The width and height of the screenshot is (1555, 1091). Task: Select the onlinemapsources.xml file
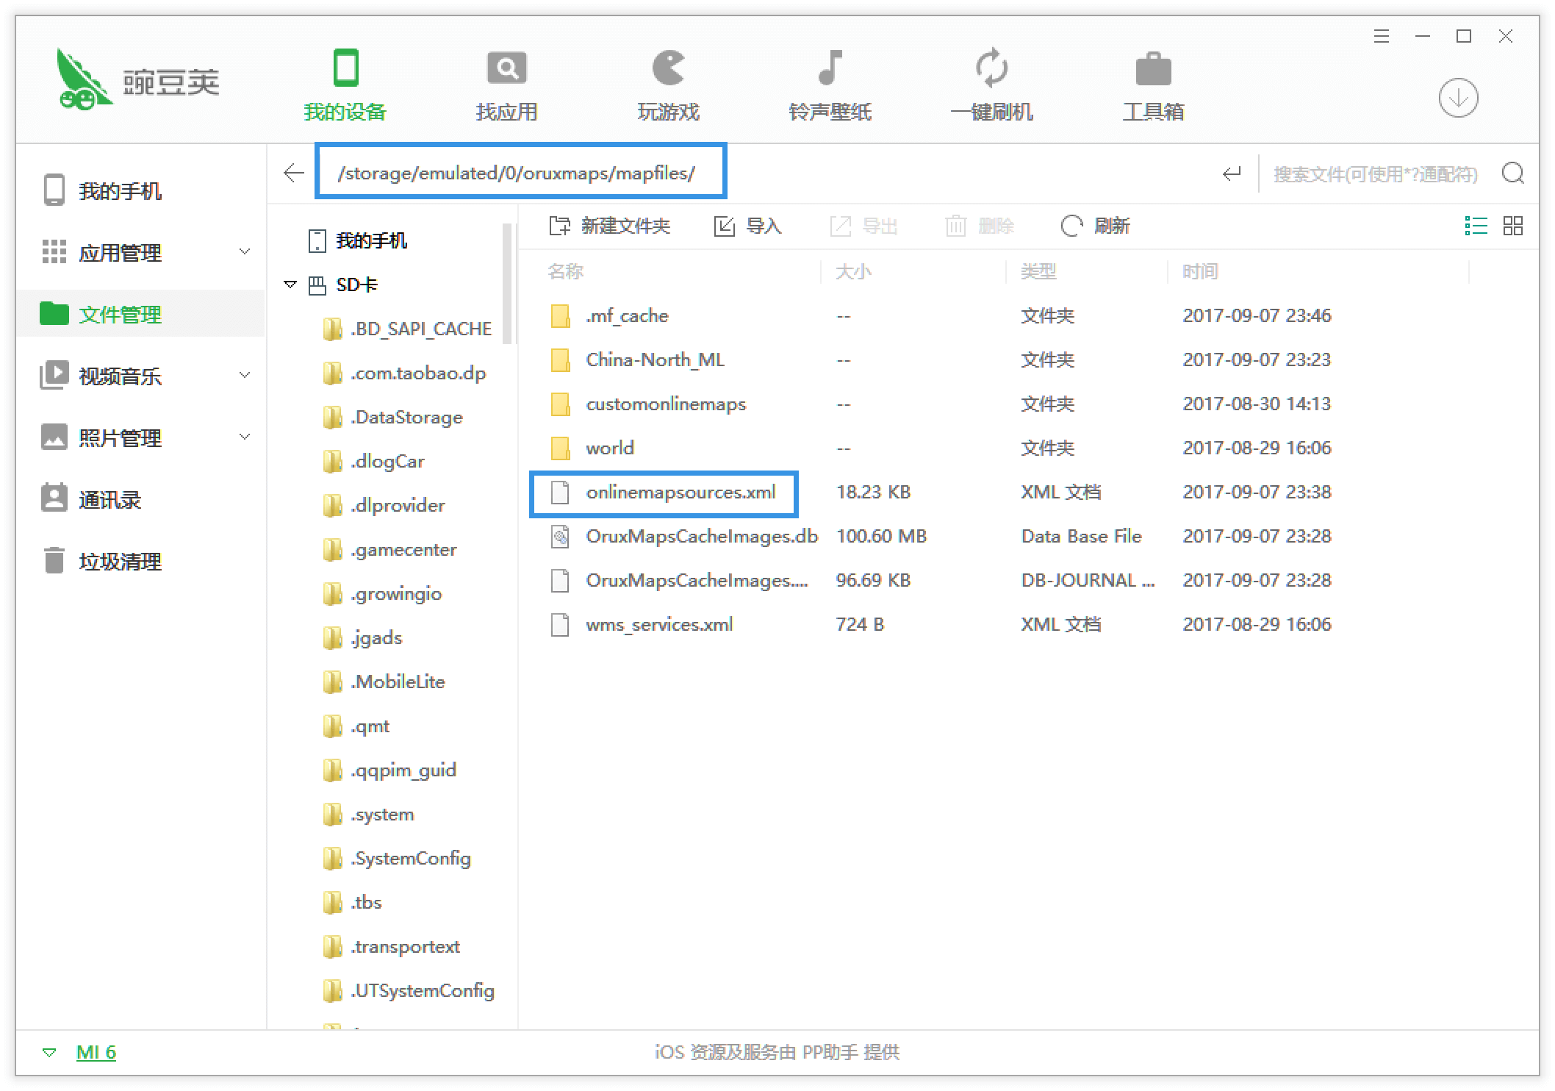click(x=680, y=493)
